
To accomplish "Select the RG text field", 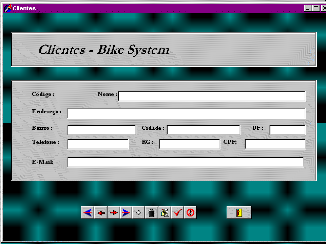I will click(190, 144).
